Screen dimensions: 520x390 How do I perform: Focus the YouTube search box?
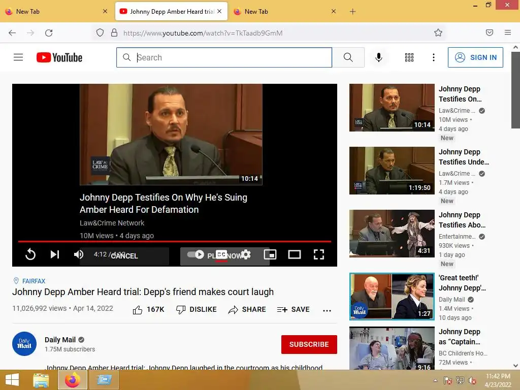[x=224, y=57]
